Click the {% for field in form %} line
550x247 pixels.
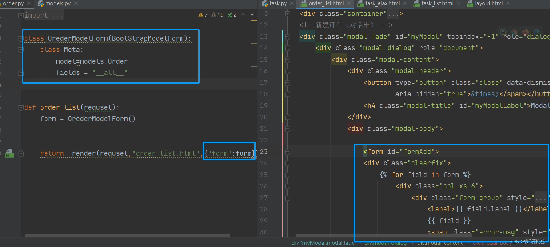[x=425, y=175]
